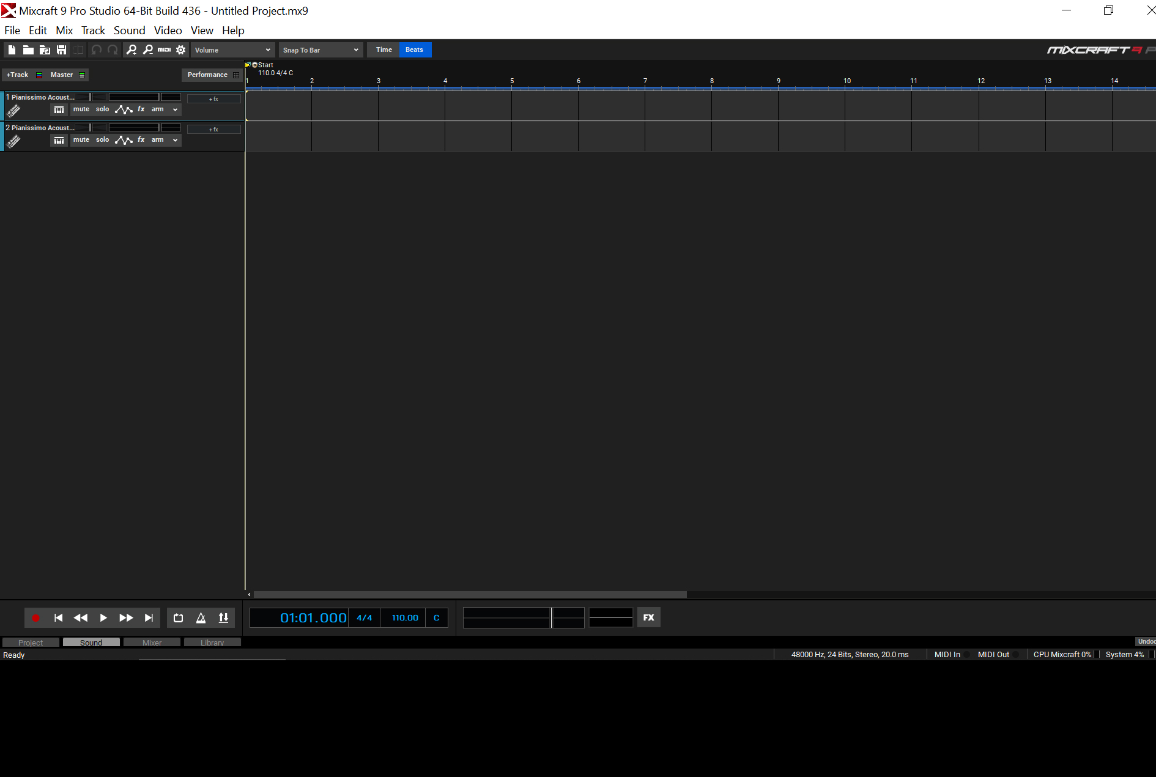Viewport: 1156px width, 777px height.
Task: Rewind to start of project
Action: tap(58, 618)
